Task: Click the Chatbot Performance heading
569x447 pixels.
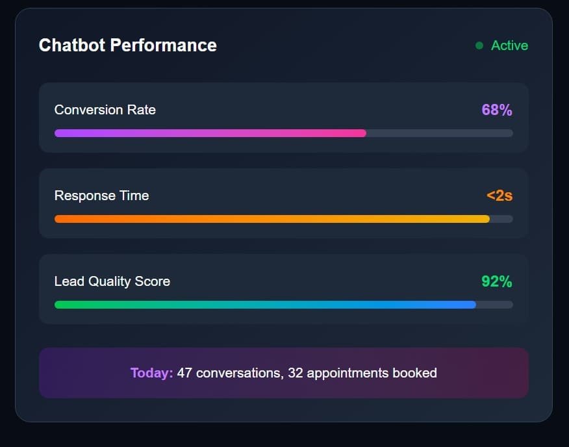Action: click(x=127, y=45)
